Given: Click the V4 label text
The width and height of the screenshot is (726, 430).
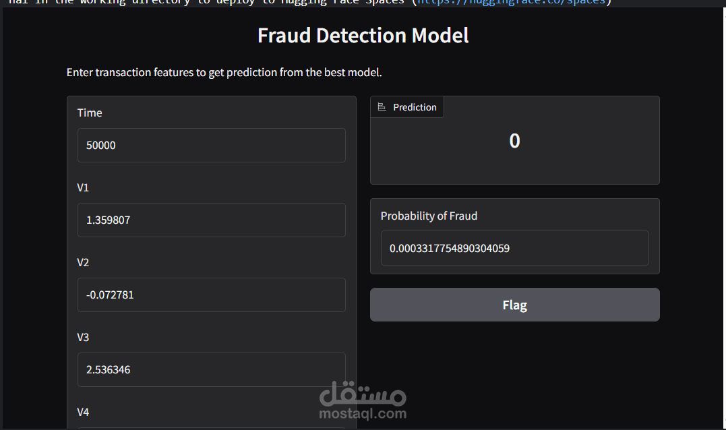Looking at the screenshot, I should (83, 412).
